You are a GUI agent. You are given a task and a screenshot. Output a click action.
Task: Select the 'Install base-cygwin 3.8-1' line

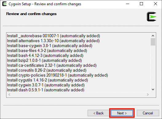(x=49, y=46)
